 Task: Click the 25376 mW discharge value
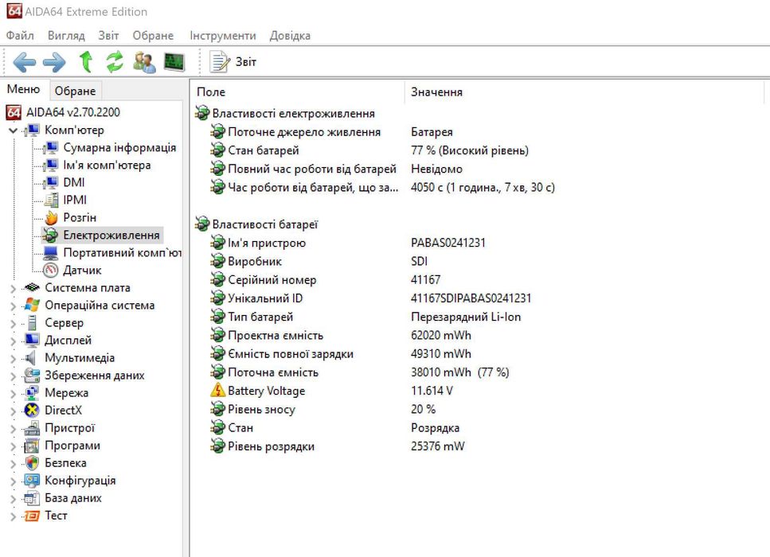(437, 446)
